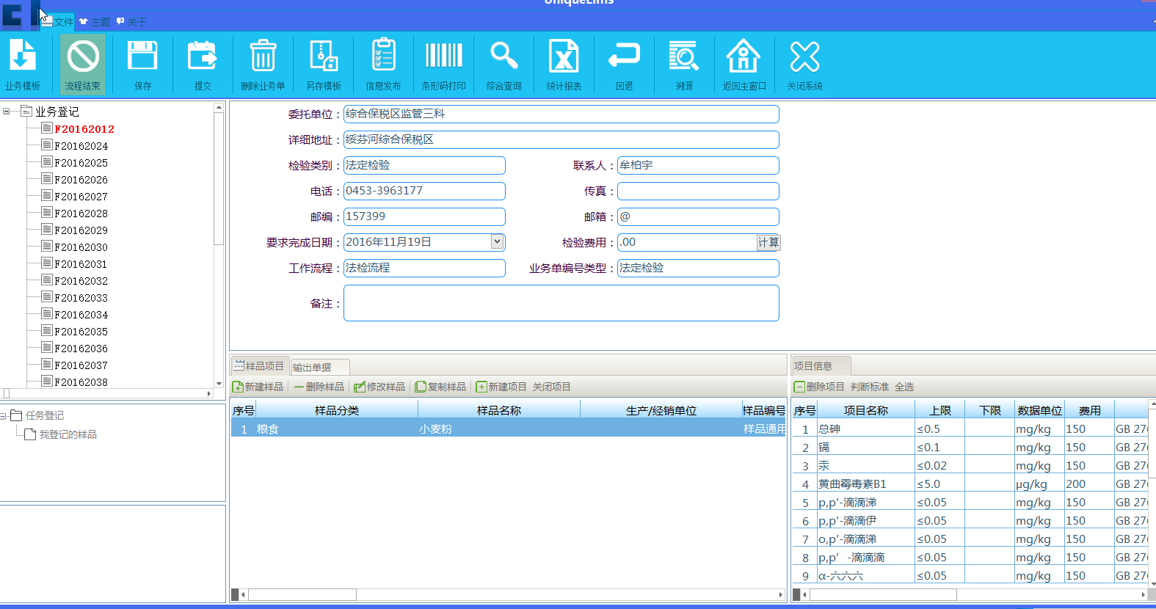The height and width of the screenshot is (609, 1156).
Task: Click the 关闭项目 button
Action: click(552, 387)
